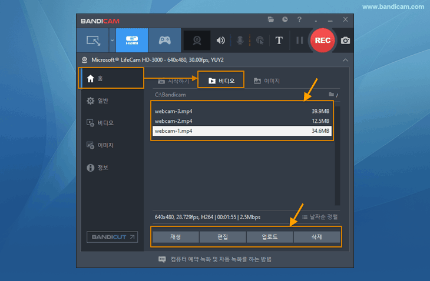Screen dimensions: 430x281
Task: Click the webcam icon beside LifeCam HD-3000
Action: [x=84, y=60]
